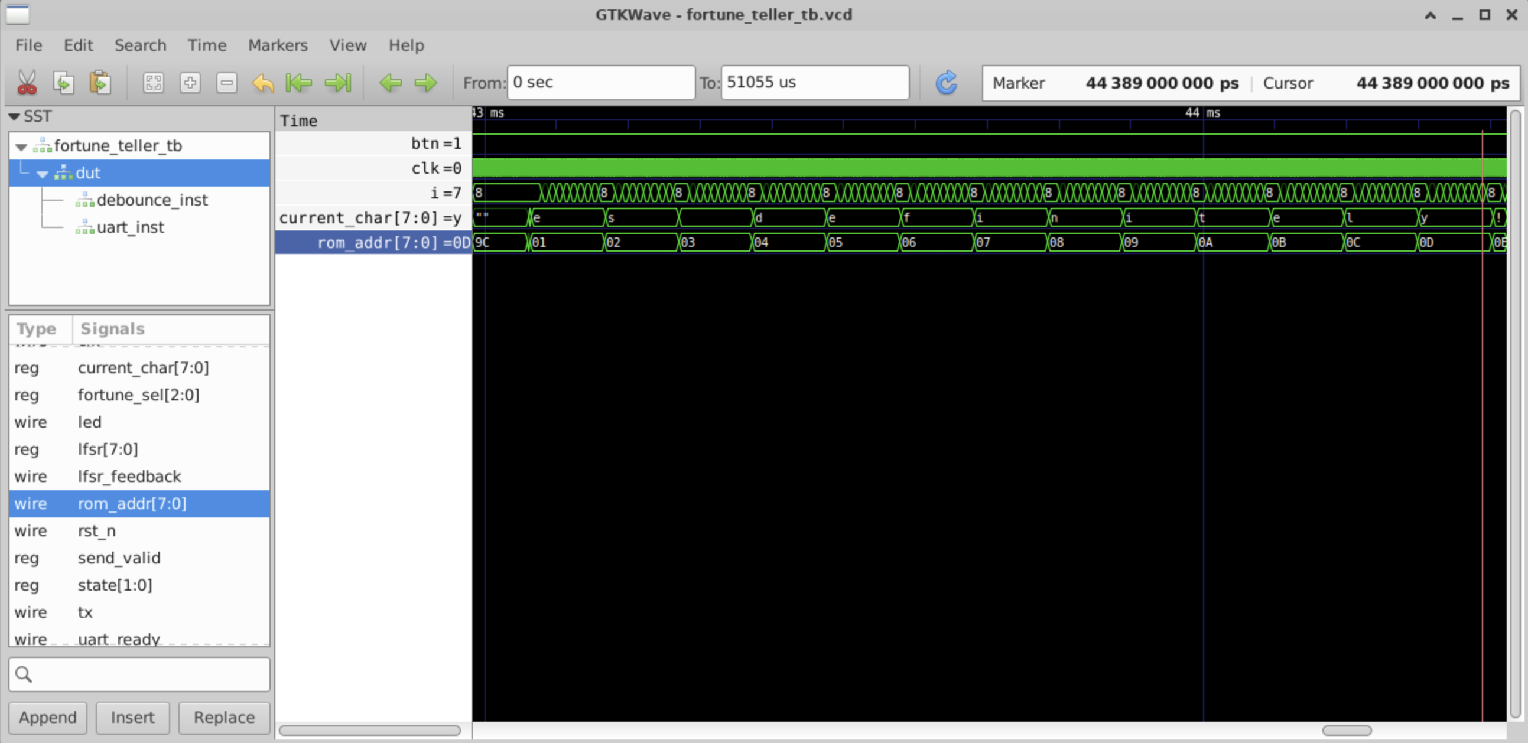Click the Zoom Out toolbar icon
The image size is (1528, 743).
coord(226,83)
